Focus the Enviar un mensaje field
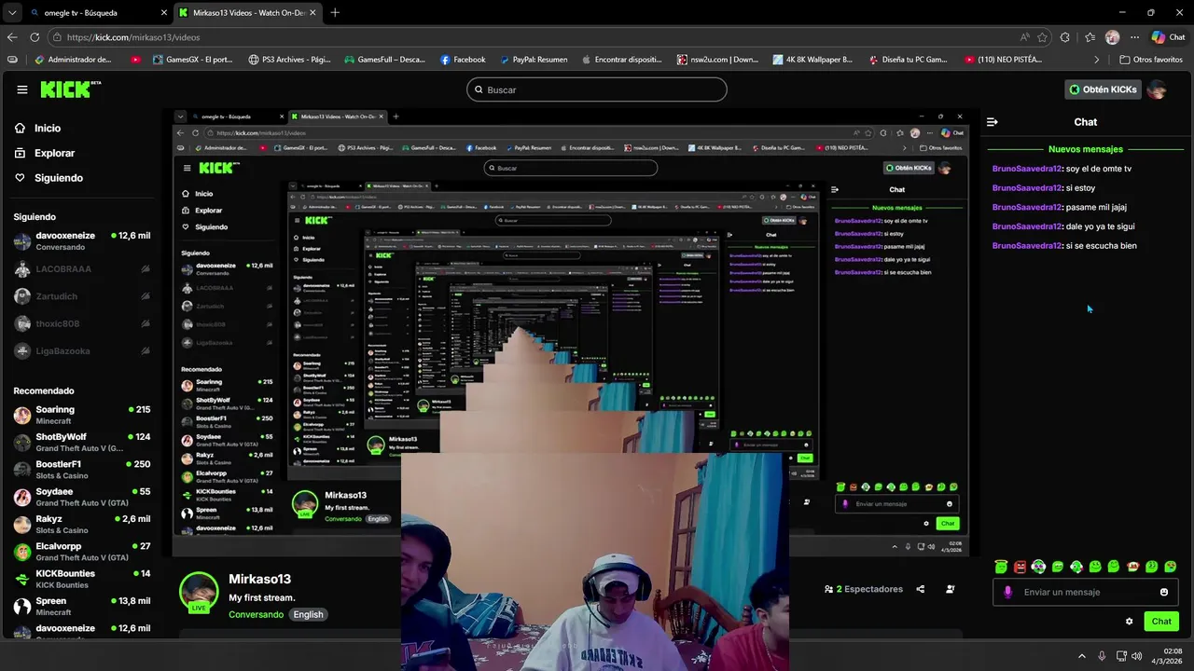Viewport: 1194px width, 671px height. [1086, 592]
